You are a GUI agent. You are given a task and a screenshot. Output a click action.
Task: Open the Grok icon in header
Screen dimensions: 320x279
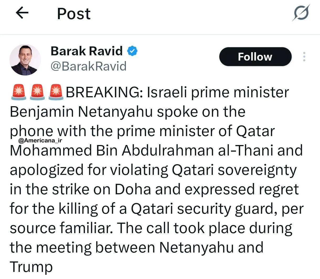pyautogui.click(x=301, y=13)
